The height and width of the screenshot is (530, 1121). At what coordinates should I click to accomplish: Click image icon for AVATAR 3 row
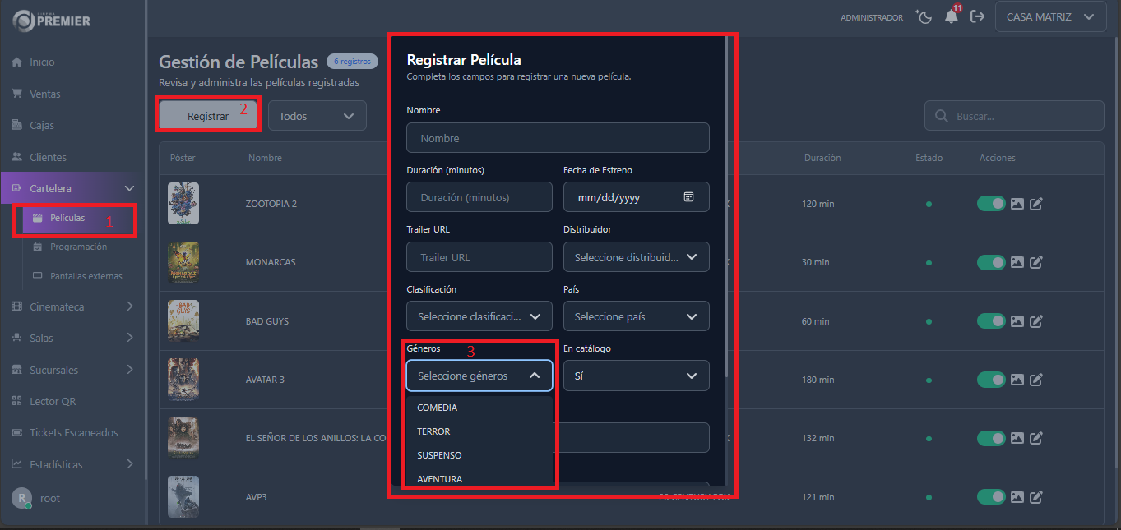(1017, 380)
